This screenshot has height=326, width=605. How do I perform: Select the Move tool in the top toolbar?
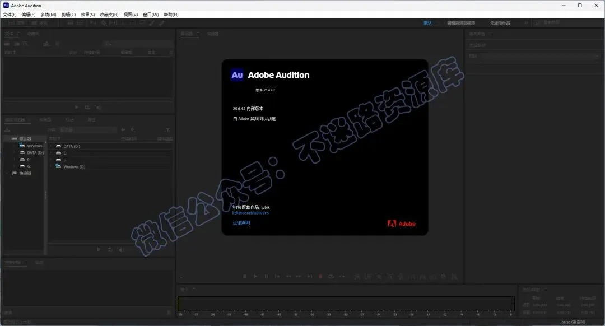coord(94,23)
